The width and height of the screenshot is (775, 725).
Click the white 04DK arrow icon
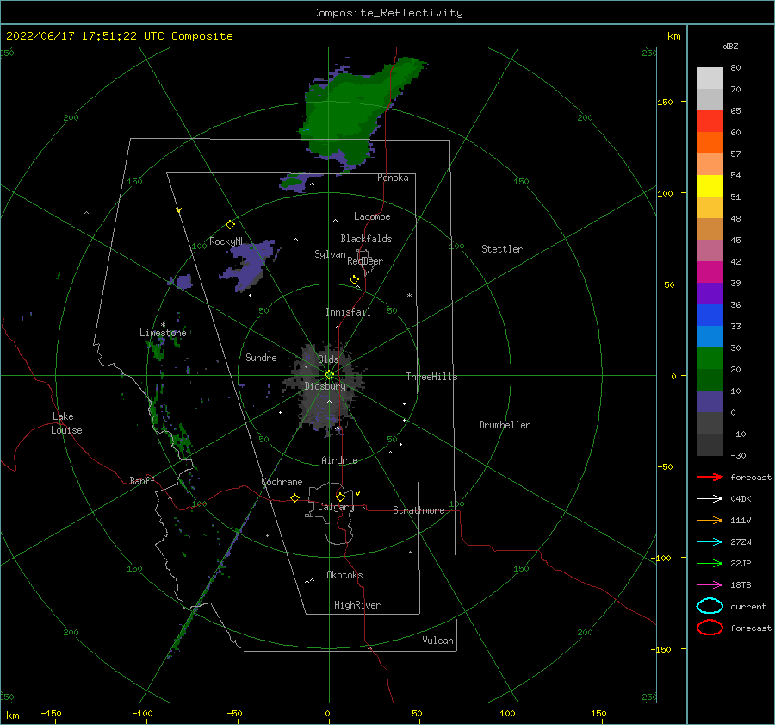coord(710,499)
